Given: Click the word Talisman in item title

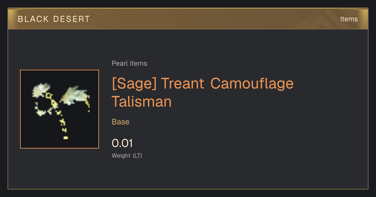Looking at the screenshot, I should tap(142, 102).
